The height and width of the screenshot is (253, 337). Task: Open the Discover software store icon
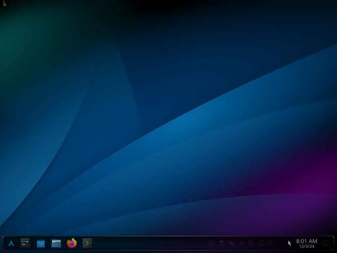(x=40, y=243)
